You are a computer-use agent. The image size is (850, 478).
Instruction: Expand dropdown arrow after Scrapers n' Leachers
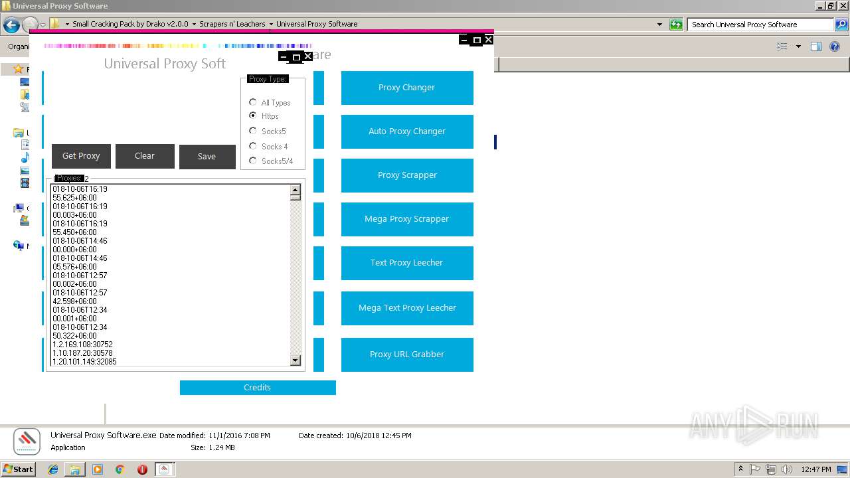[x=271, y=24]
